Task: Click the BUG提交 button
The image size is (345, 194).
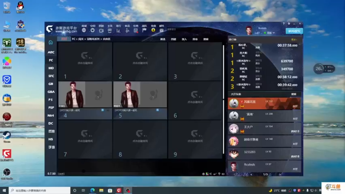Action: [294, 31]
